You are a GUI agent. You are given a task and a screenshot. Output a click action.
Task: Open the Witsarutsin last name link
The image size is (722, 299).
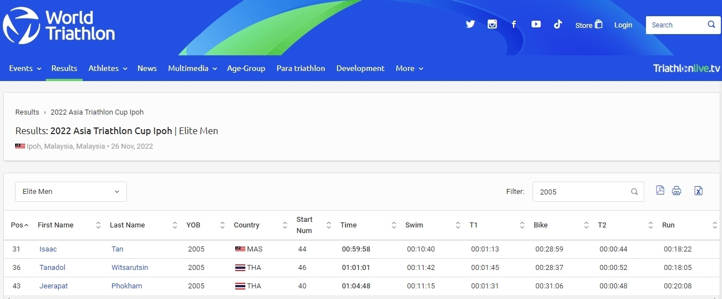pos(130,268)
